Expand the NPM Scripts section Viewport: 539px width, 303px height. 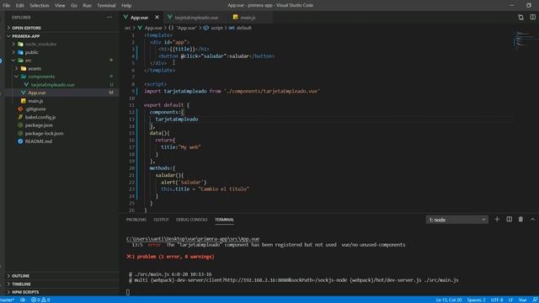(25, 292)
